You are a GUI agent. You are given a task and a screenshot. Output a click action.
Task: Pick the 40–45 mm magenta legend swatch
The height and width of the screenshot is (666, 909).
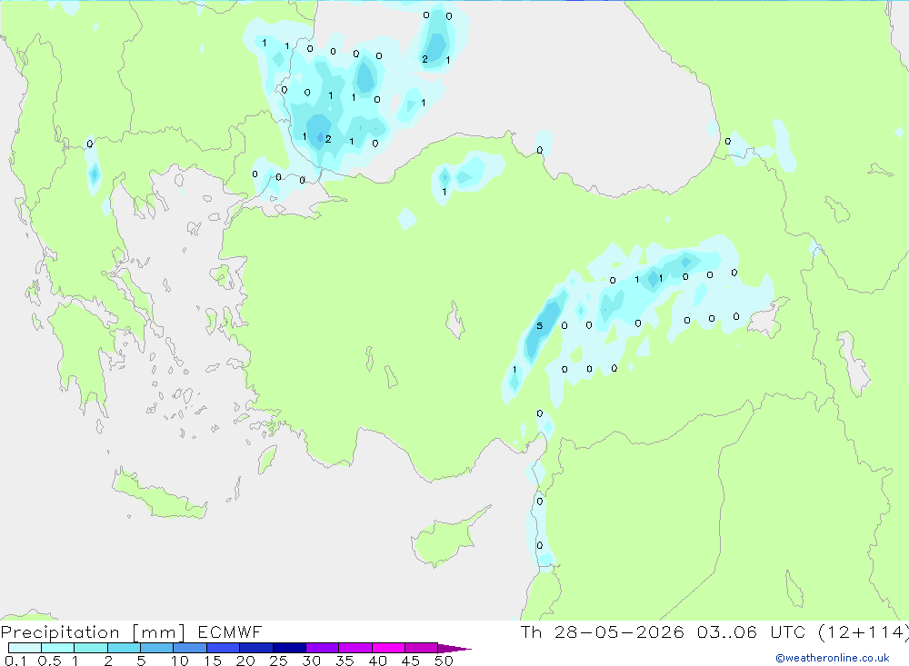pos(388,648)
